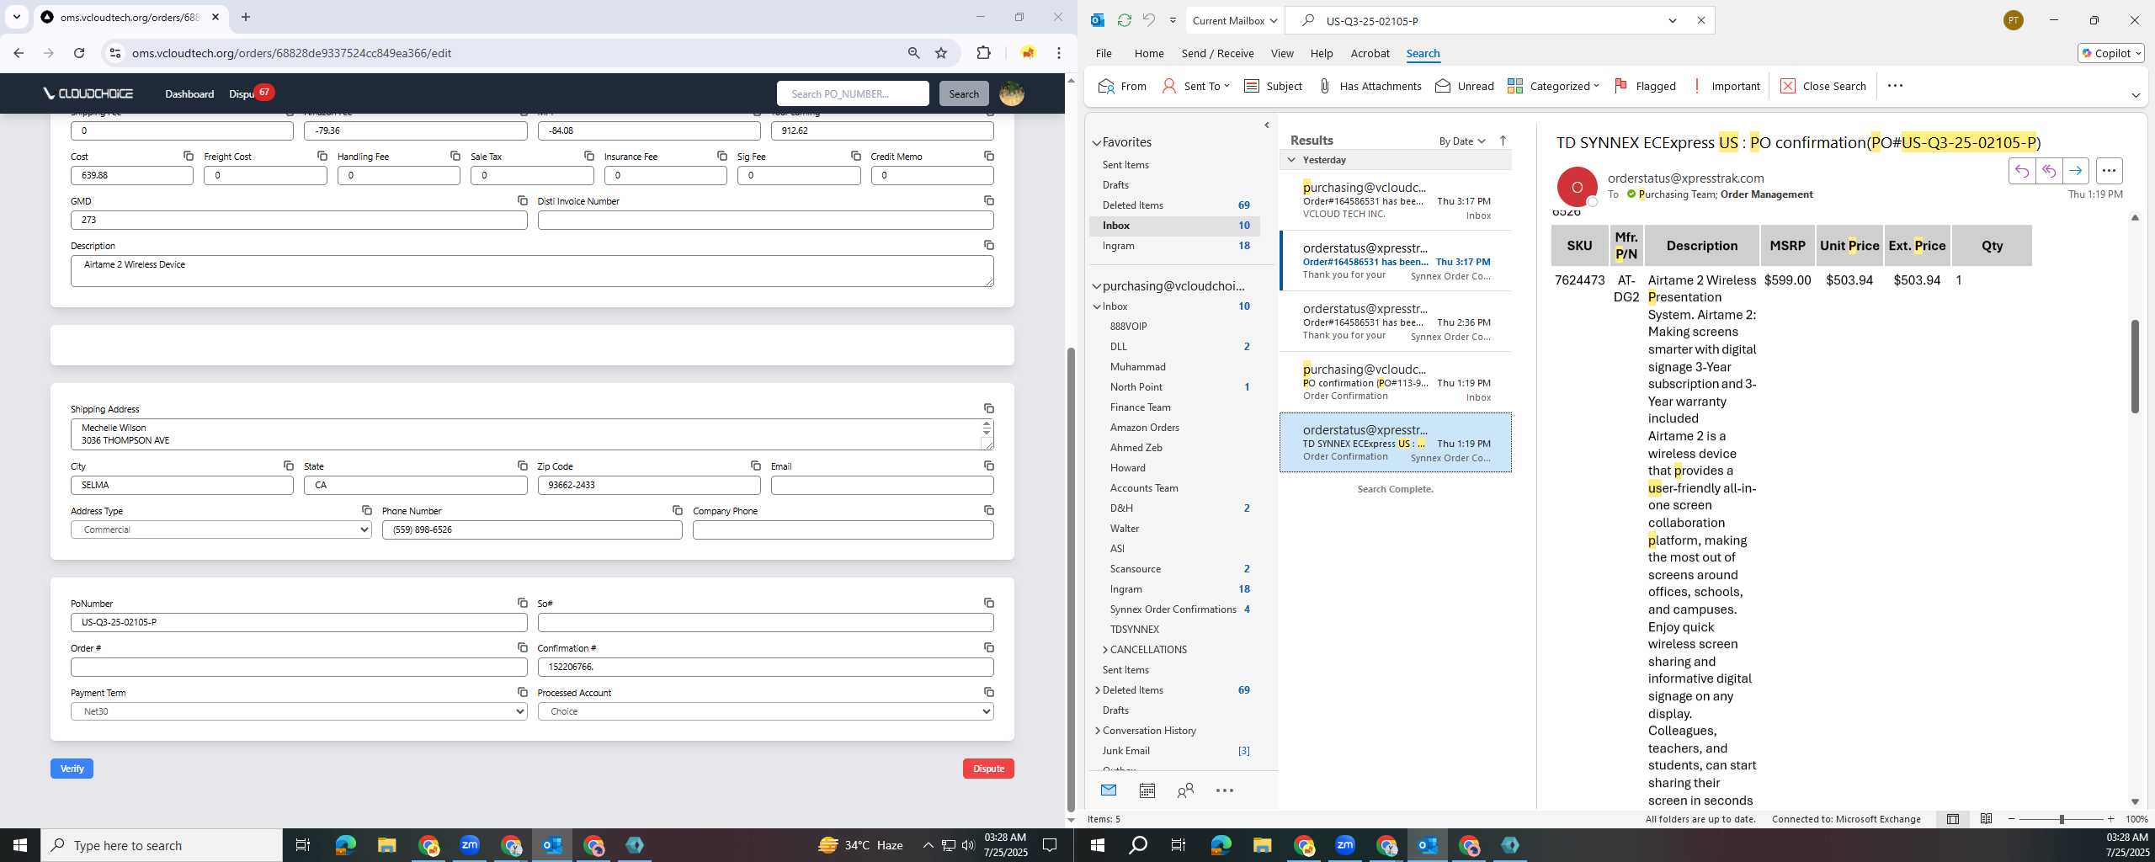This screenshot has height=862, width=2155.
Task: Open the Copilot button in Outlook
Action: [x=2110, y=53]
